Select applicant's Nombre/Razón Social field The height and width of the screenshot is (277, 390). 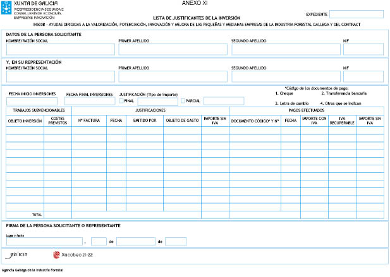(60, 50)
